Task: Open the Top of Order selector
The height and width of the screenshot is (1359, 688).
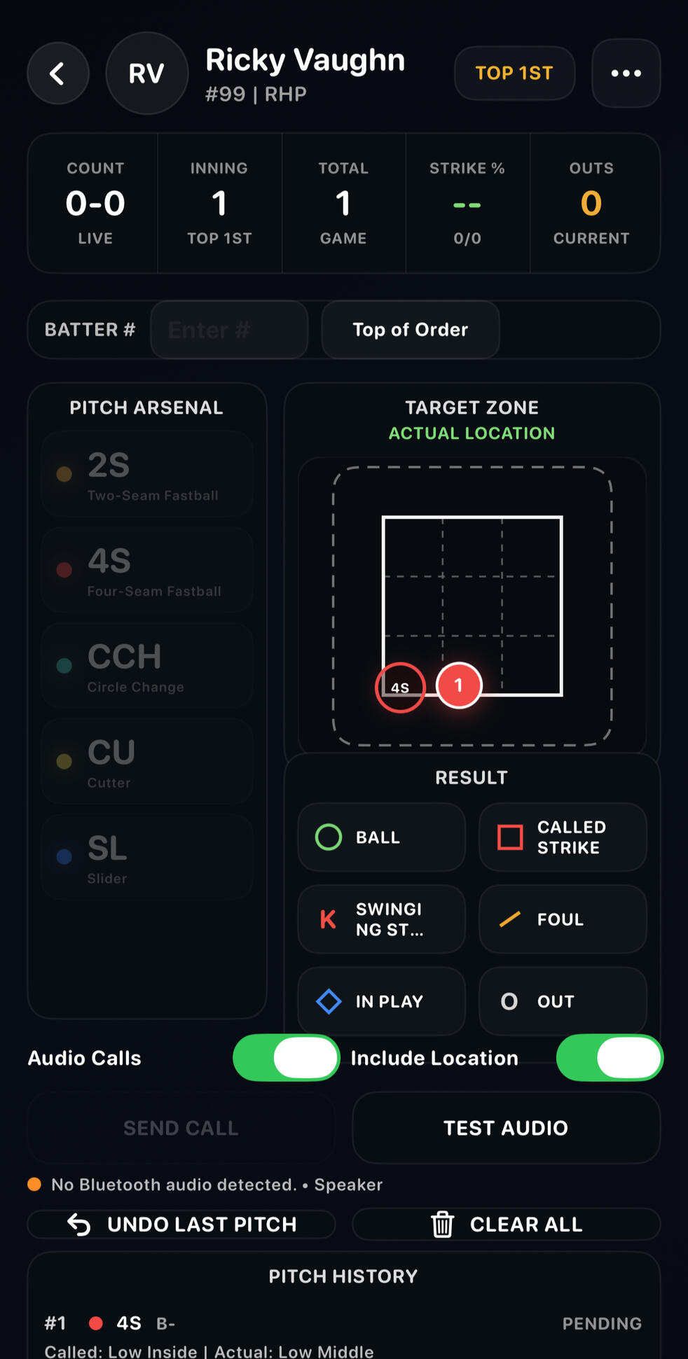Action: [411, 330]
